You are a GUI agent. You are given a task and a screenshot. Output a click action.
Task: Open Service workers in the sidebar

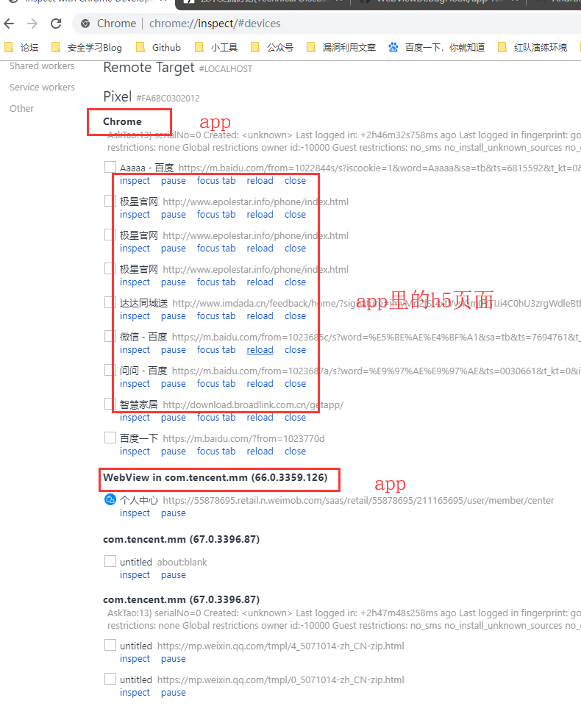(42, 87)
